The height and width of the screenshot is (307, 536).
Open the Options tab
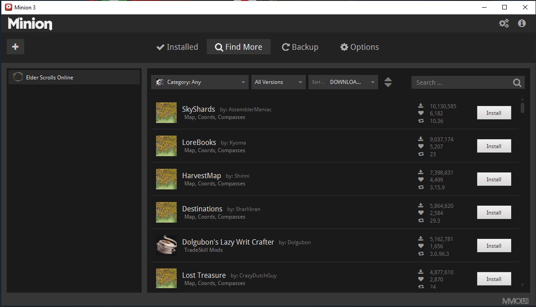(x=359, y=47)
